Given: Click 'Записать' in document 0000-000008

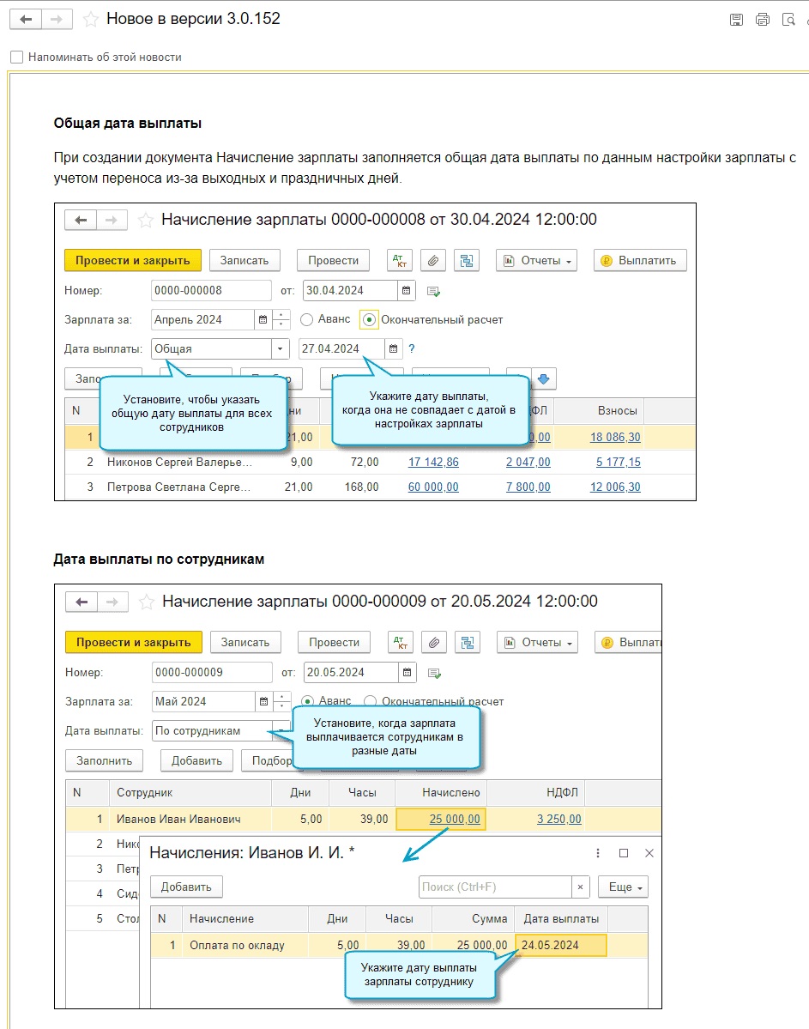Looking at the screenshot, I should 245,261.
